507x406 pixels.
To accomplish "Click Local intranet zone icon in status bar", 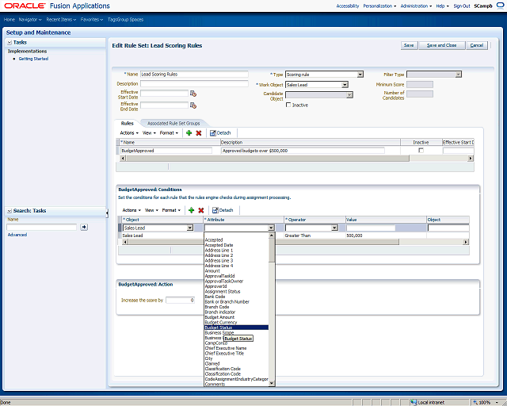I will (414, 403).
